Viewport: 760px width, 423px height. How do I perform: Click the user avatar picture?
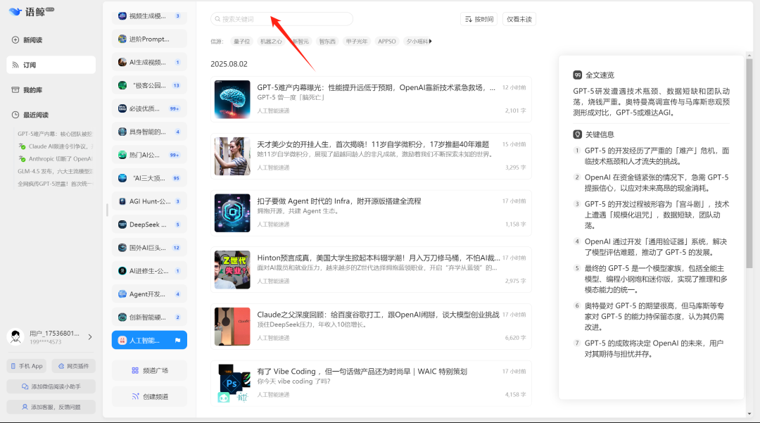[15, 336]
